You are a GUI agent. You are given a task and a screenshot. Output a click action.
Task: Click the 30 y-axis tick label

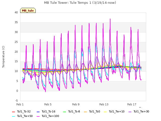click(x=16, y=32)
